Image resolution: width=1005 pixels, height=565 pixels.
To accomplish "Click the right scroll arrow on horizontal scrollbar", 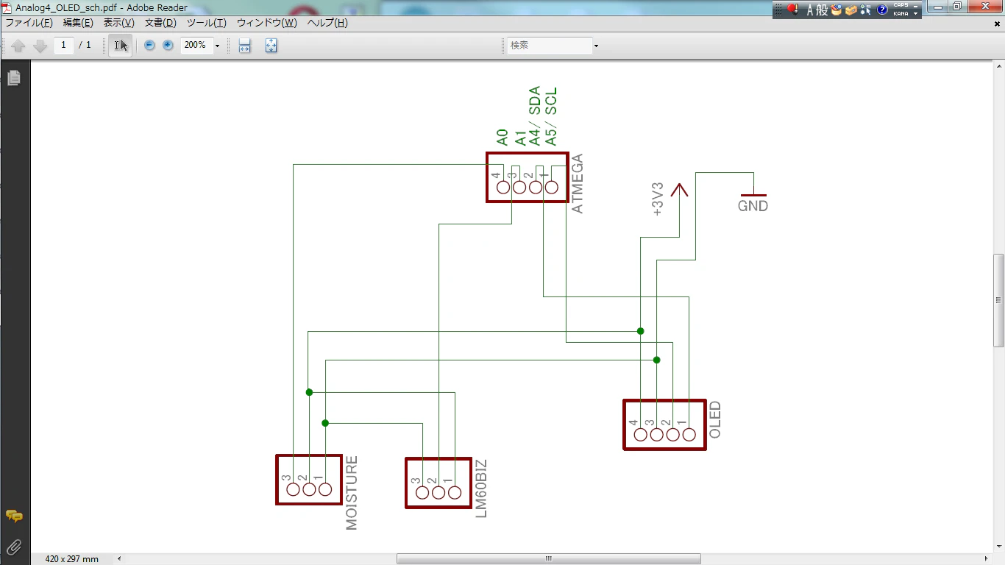I will [985, 559].
